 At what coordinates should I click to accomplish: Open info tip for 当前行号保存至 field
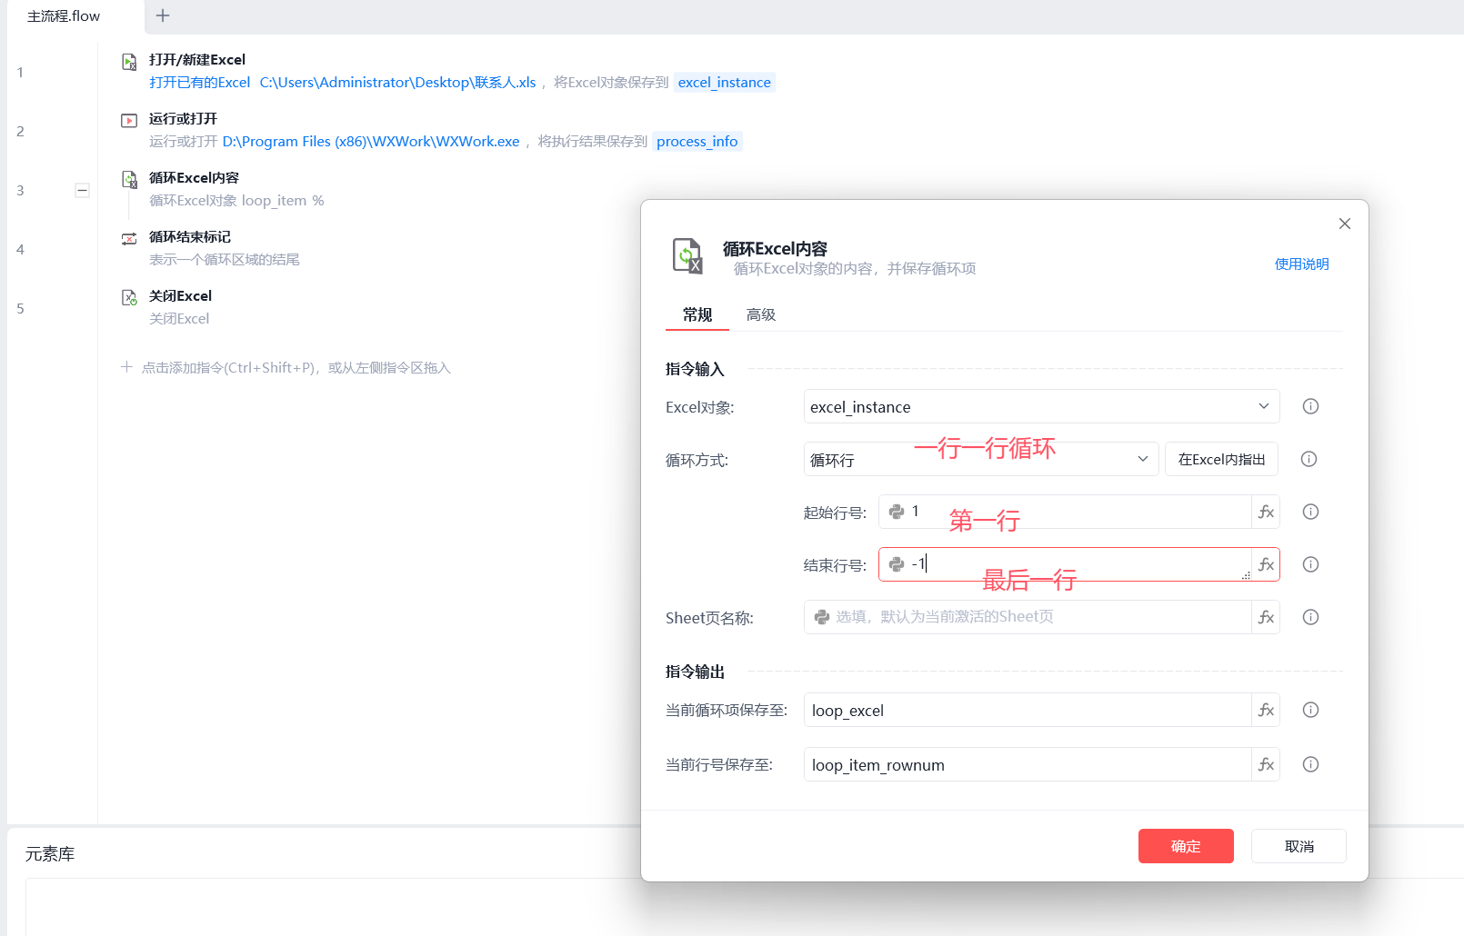[x=1310, y=764]
